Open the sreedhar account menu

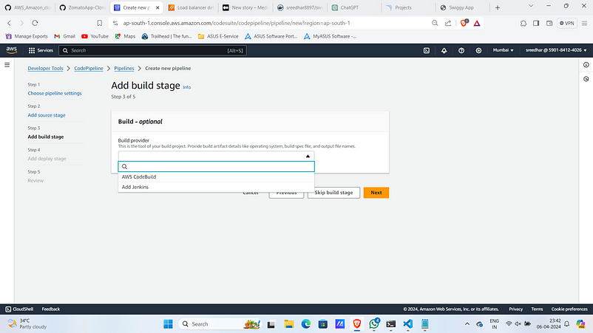click(x=556, y=50)
